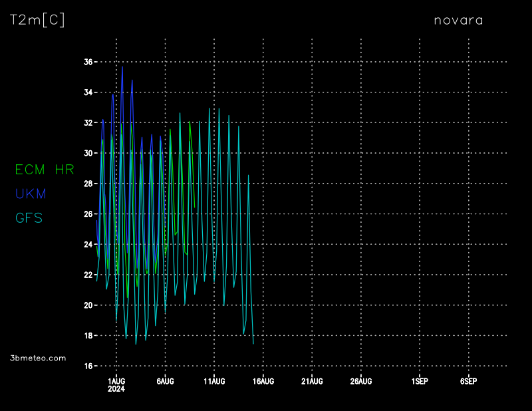This screenshot has width=532, height=411.
Task: Toggle the UKM legend entry
Action: [31, 194]
